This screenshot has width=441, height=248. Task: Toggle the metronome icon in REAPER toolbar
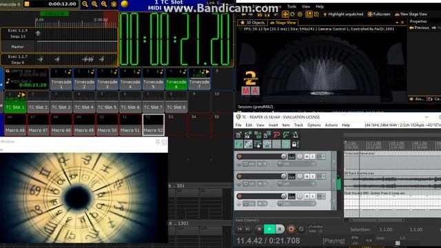(x=296, y=135)
